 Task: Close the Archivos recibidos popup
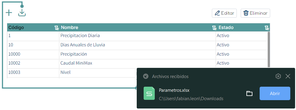(288, 76)
